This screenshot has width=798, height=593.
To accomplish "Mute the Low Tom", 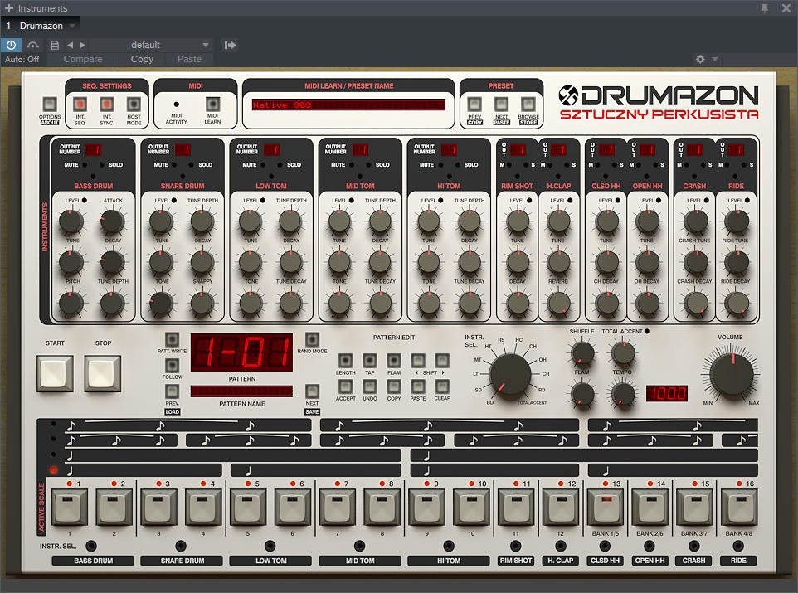I will (263, 165).
